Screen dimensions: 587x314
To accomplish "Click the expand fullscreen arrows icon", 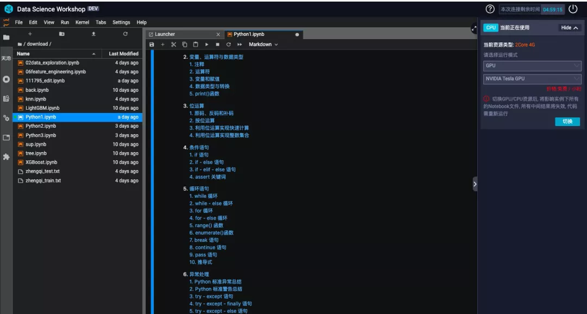I will tap(474, 28).
